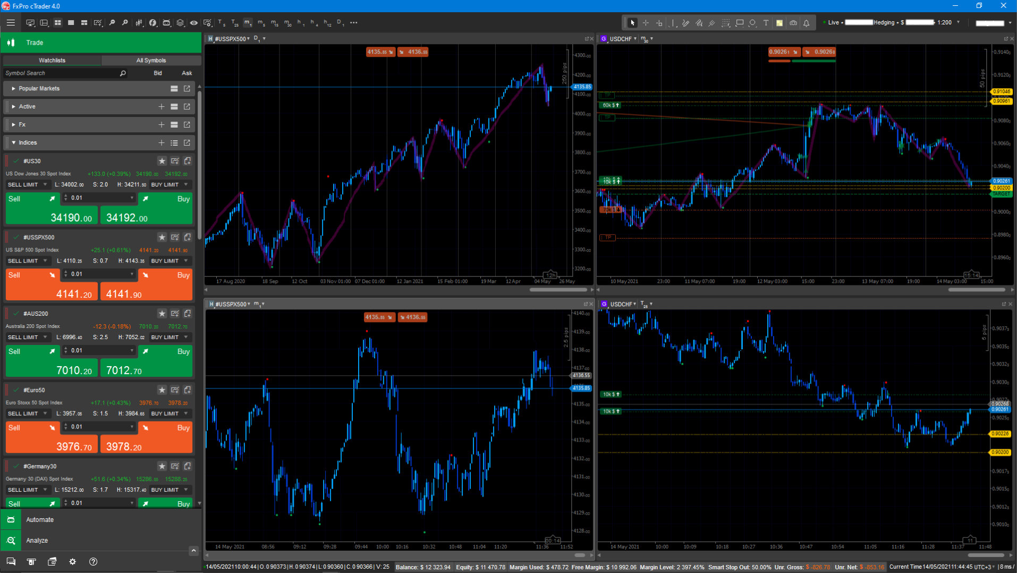The width and height of the screenshot is (1017, 573).
Task: Favorite the #US30 symbol star
Action: click(162, 161)
